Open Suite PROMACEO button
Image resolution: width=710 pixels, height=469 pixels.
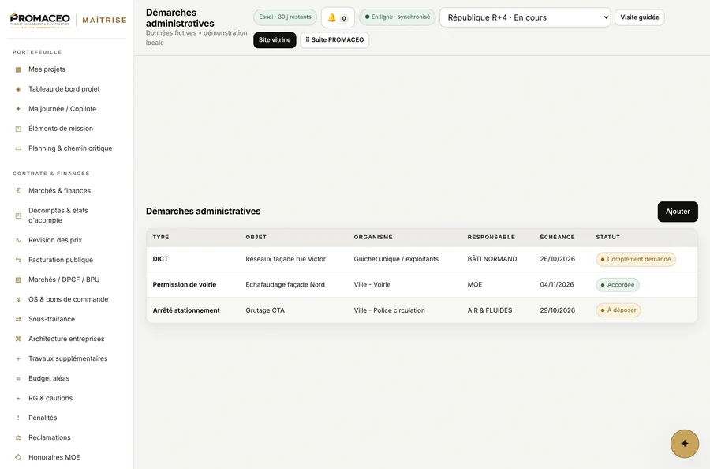334,40
